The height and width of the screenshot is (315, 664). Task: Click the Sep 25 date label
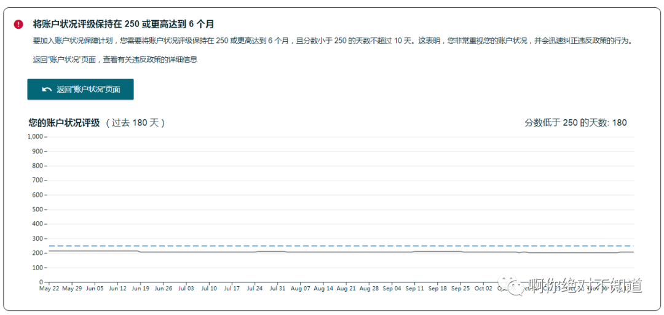click(x=460, y=289)
